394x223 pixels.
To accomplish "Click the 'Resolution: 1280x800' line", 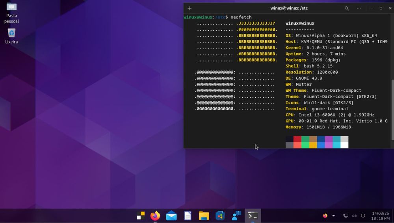I will point(312,72).
